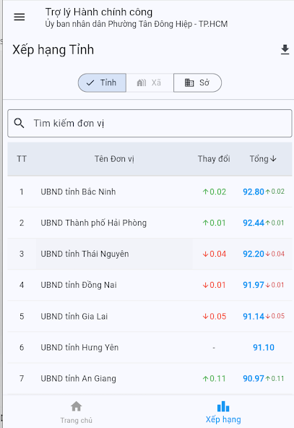294x428 pixels.
Task: Click the search magnifier icon
Action: [x=19, y=123]
